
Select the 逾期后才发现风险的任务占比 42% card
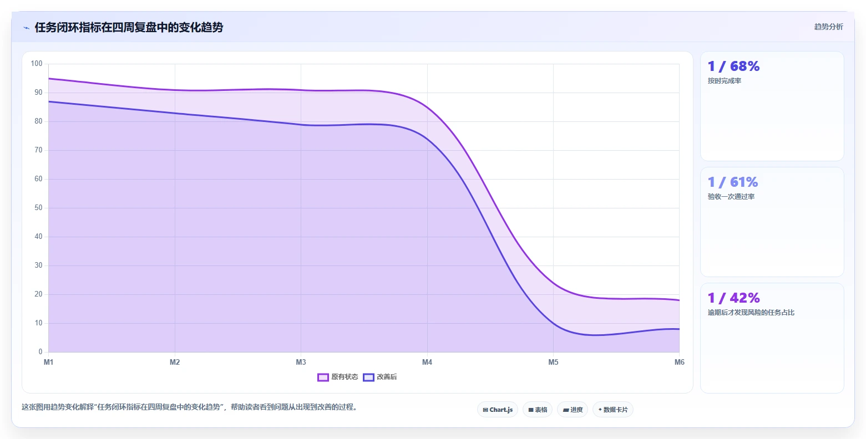(772, 338)
